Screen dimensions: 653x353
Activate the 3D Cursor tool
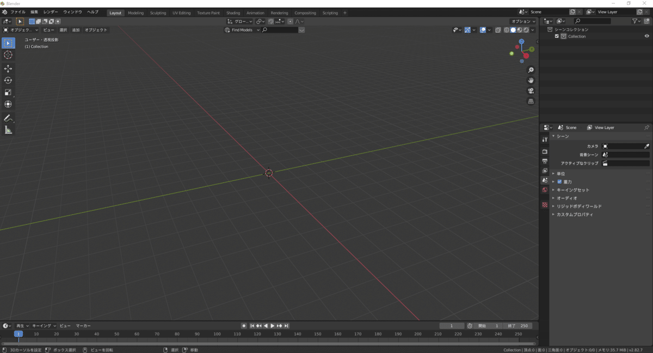tap(8, 55)
